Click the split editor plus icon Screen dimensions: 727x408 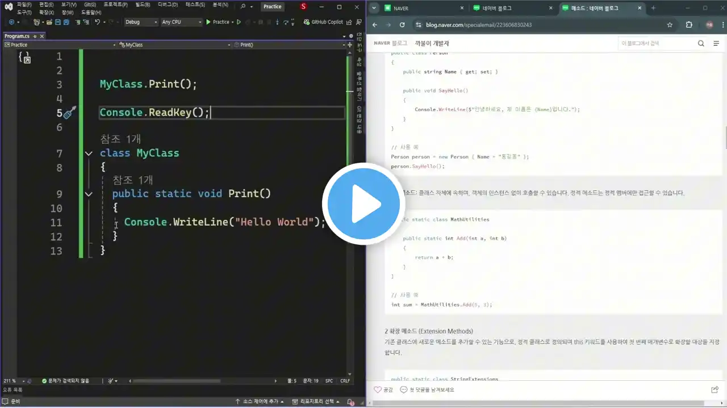(351, 44)
